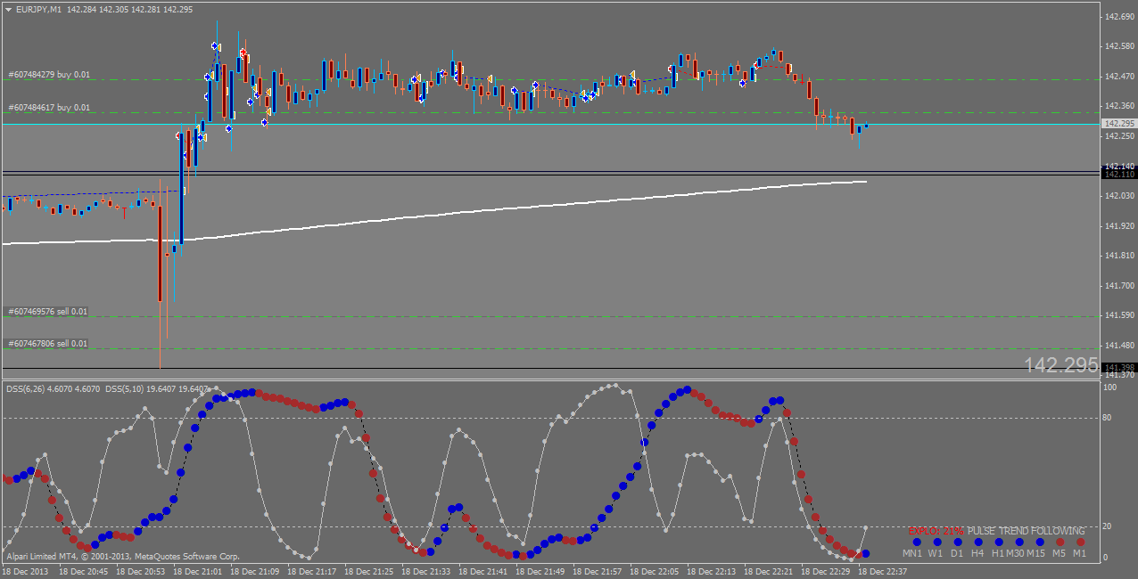Viewport: 1138px width, 579px height.
Task: Click the blue H1 trend dot
Action: (998, 542)
